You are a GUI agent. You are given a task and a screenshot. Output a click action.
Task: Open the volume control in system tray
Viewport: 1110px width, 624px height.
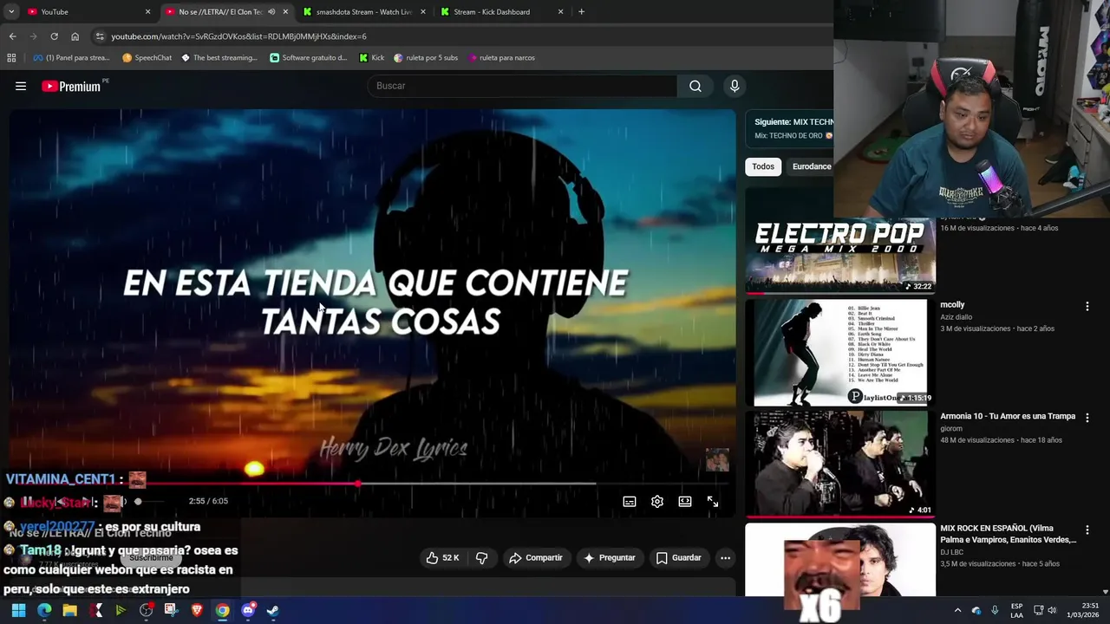pyautogui.click(x=1052, y=610)
